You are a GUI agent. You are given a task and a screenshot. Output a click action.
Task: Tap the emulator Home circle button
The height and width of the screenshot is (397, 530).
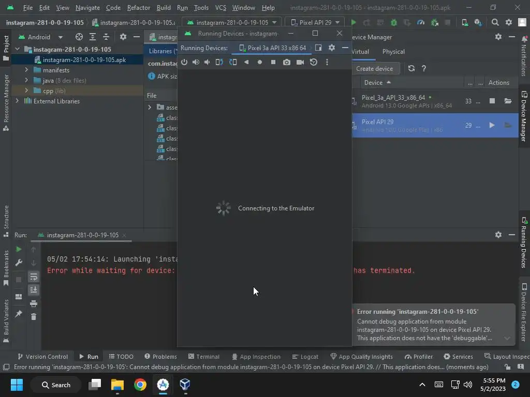point(260,62)
